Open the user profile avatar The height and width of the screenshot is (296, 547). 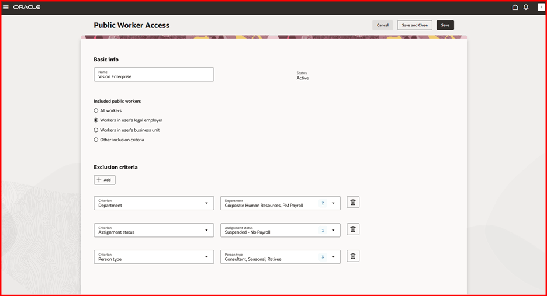541,7
